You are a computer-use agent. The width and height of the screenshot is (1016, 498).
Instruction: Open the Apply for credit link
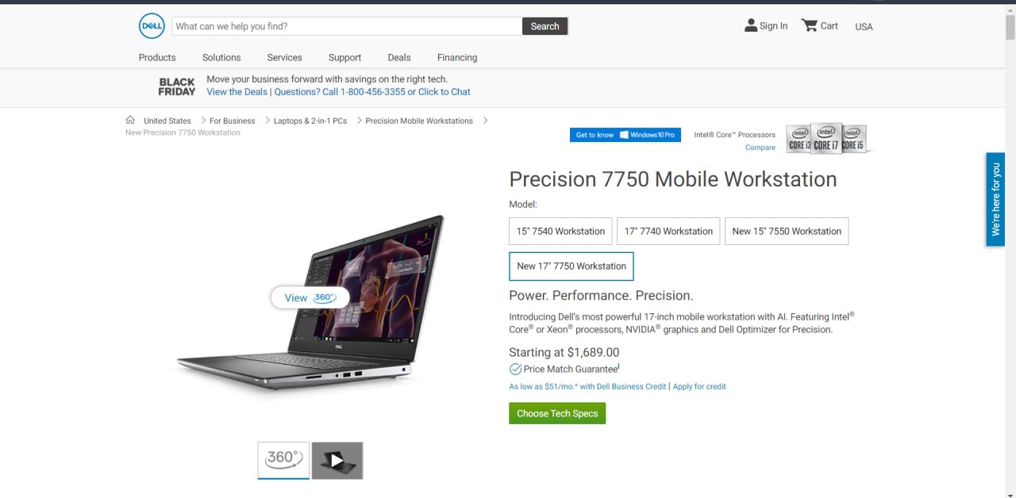click(699, 387)
